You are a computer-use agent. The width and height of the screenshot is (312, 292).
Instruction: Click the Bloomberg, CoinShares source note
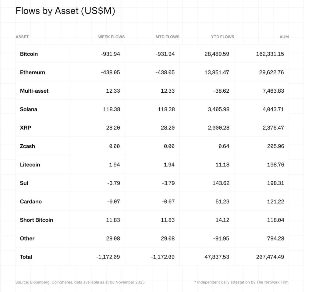(x=80, y=282)
